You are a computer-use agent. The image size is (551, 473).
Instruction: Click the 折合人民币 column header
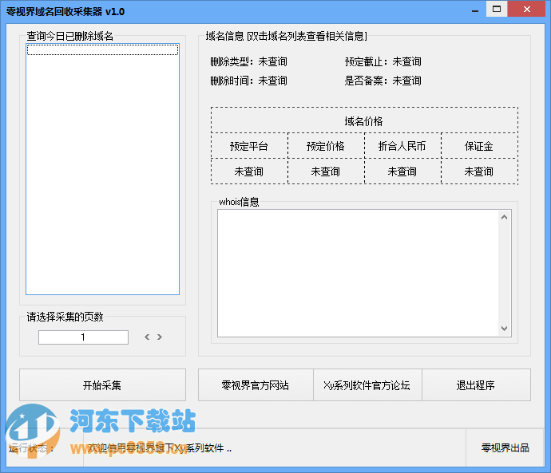point(402,146)
